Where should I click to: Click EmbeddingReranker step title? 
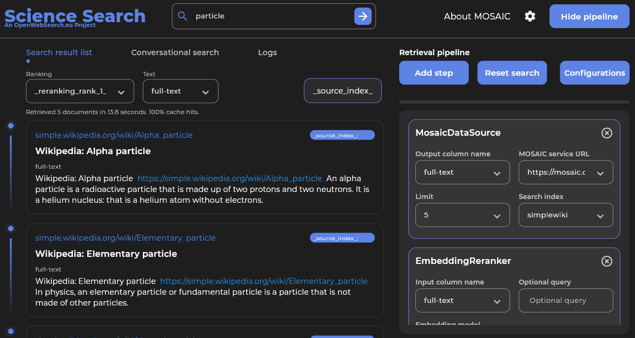(463, 261)
